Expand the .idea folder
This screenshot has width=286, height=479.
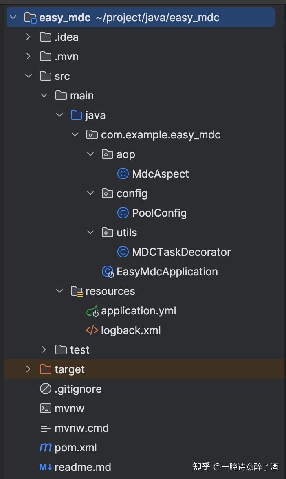tap(28, 37)
